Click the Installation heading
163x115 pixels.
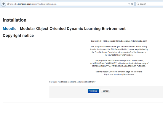[x=15, y=20]
